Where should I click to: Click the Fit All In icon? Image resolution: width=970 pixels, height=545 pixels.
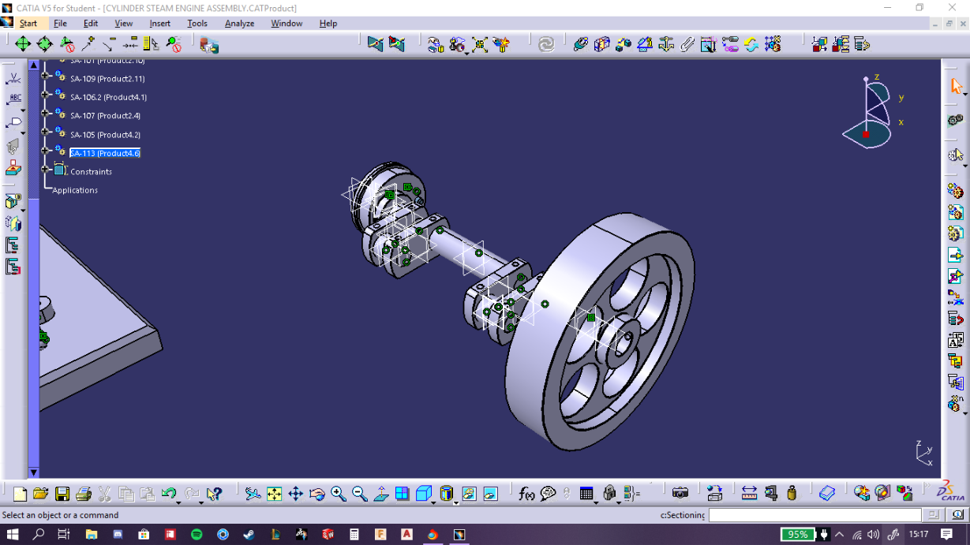274,494
